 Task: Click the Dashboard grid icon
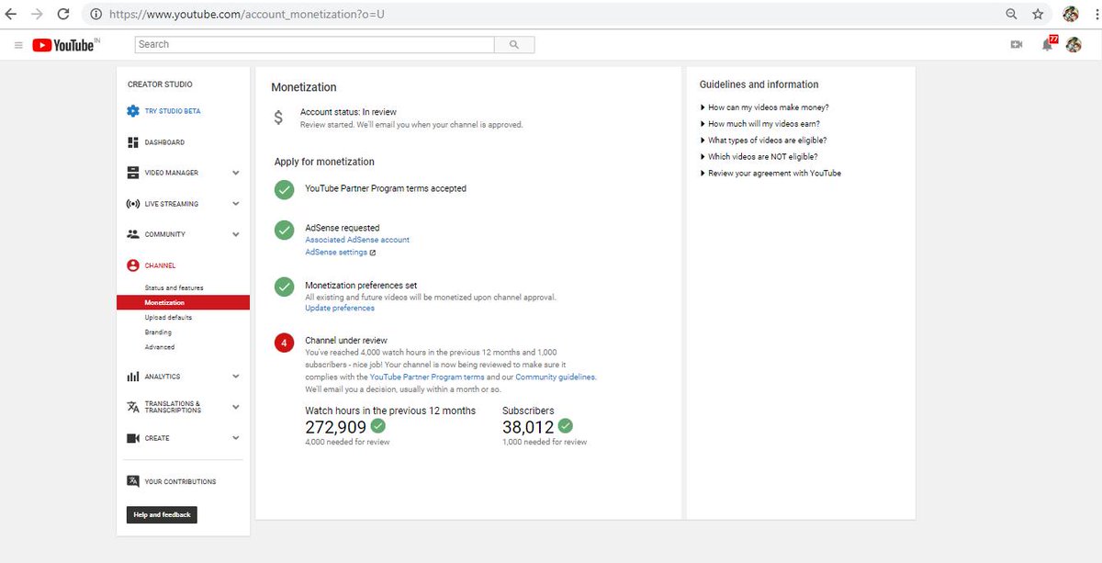click(x=133, y=142)
